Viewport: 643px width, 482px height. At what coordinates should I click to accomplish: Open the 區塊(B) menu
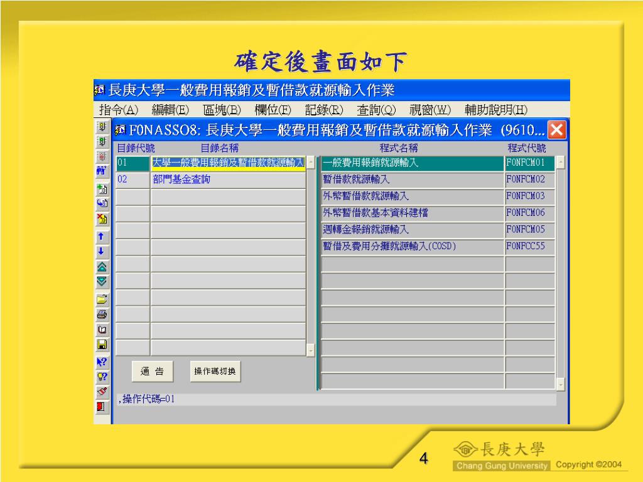(x=222, y=110)
